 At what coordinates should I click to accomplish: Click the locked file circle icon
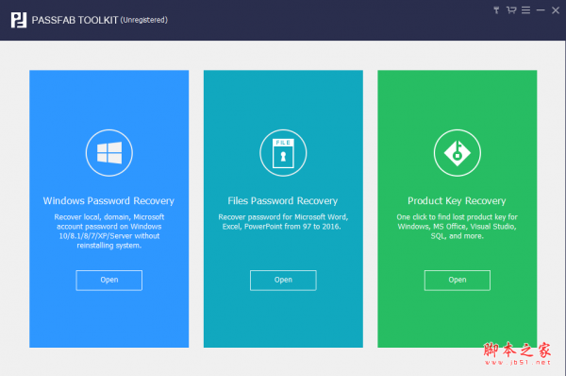click(x=283, y=153)
